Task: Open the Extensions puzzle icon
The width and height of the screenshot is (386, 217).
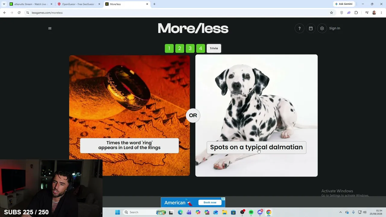Action: [x=356, y=13]
